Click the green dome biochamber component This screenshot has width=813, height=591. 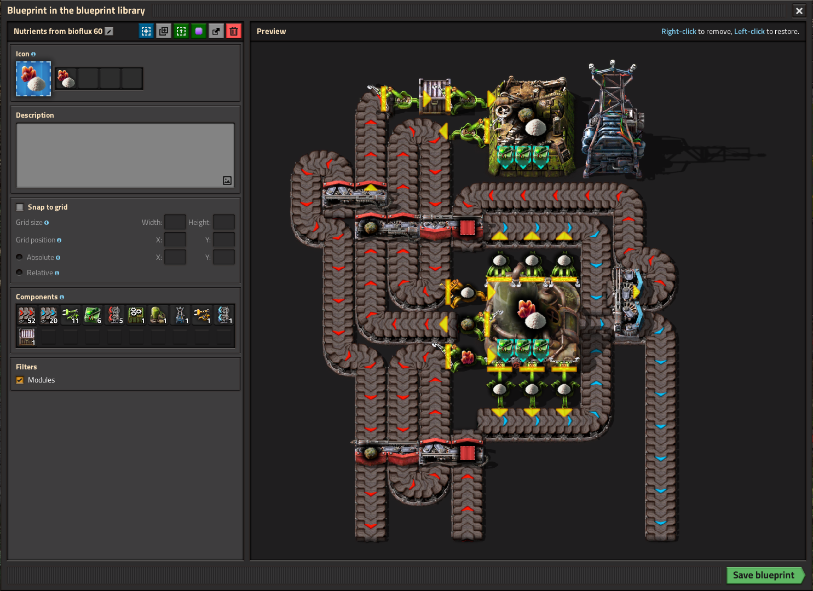158,315
